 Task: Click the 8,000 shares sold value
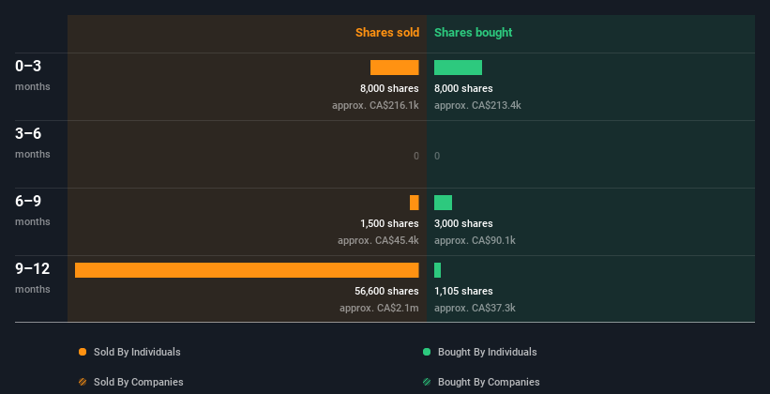(389, 88)
